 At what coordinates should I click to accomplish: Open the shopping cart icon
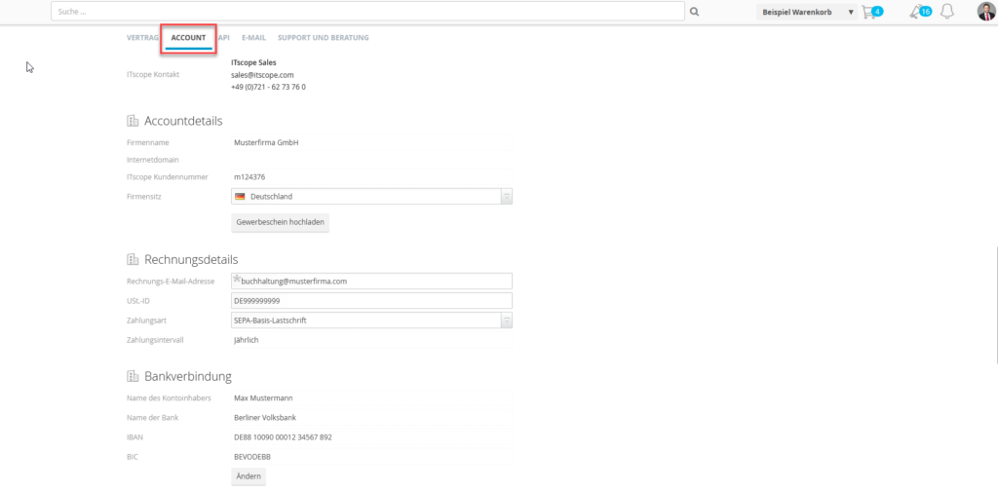(867, 12)
